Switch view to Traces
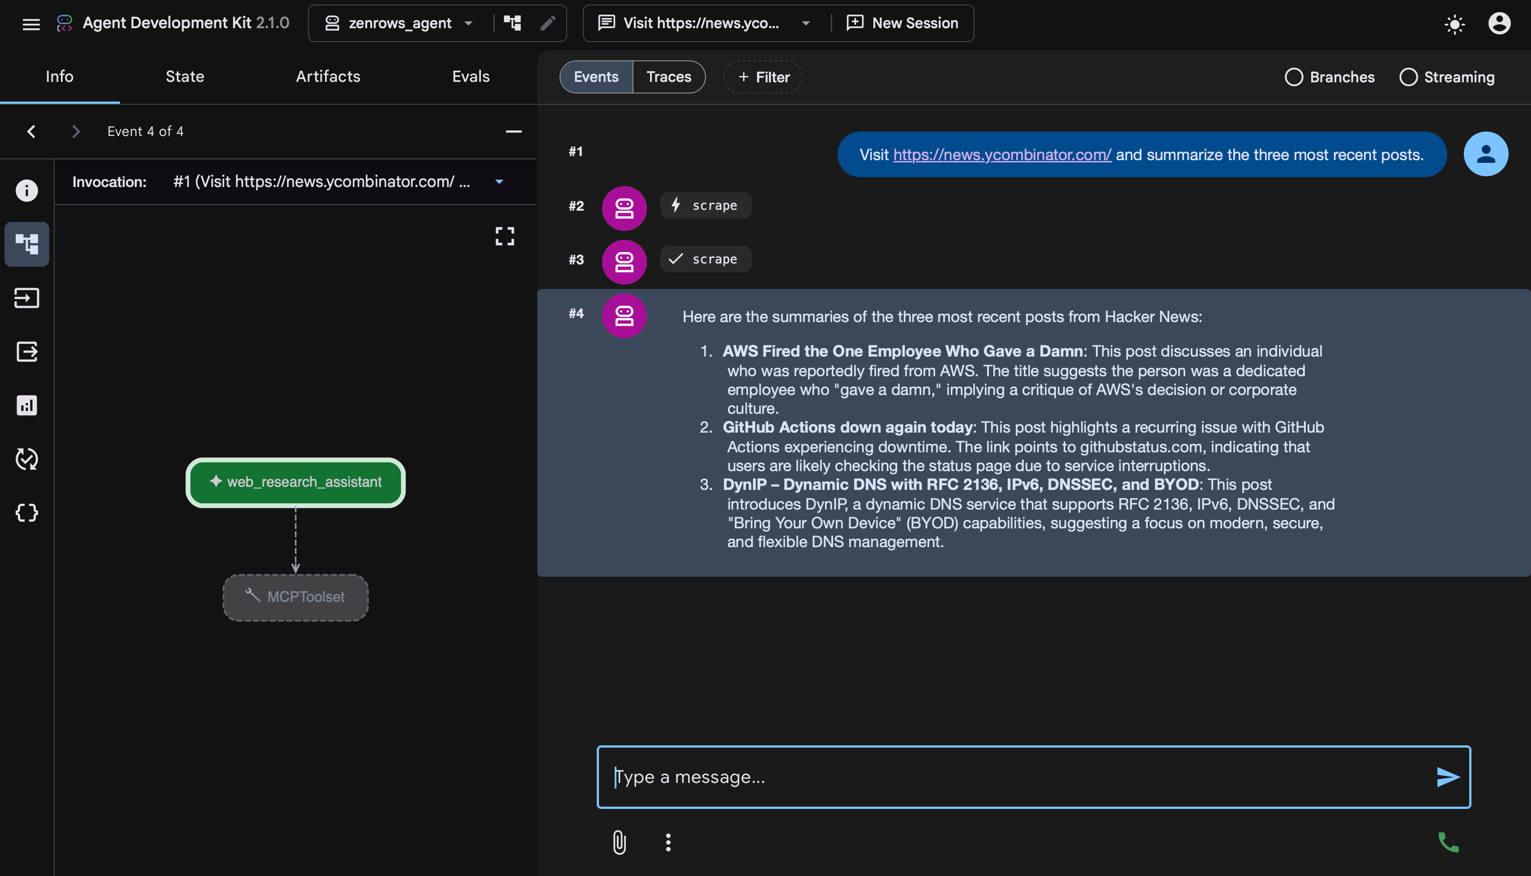 [669, 77]
